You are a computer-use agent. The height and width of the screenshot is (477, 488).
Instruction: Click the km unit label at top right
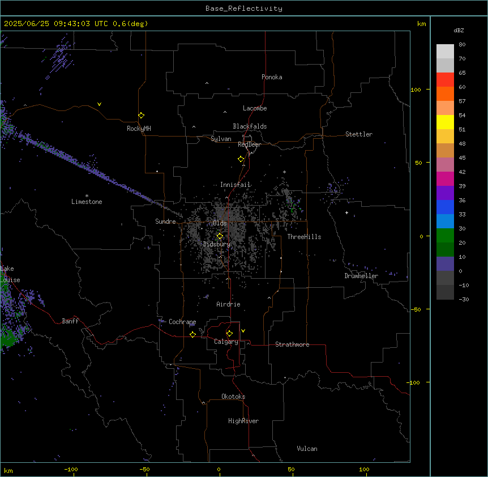point(421,24)
